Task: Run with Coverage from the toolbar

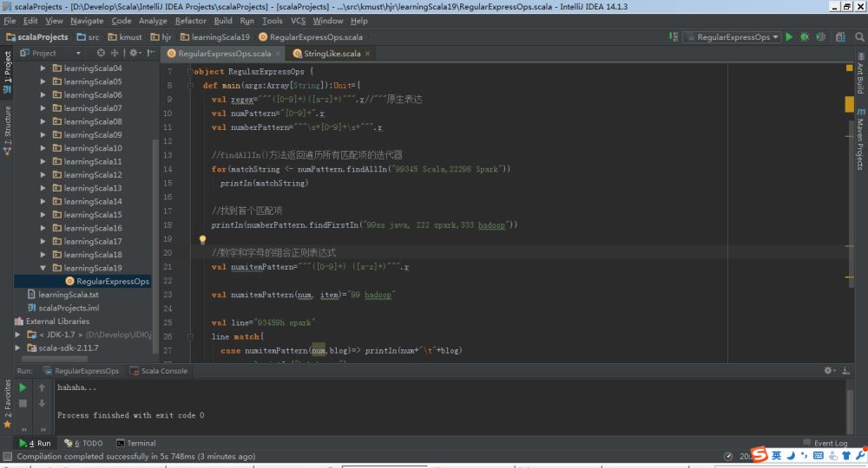Action: (x=820, y=37)
